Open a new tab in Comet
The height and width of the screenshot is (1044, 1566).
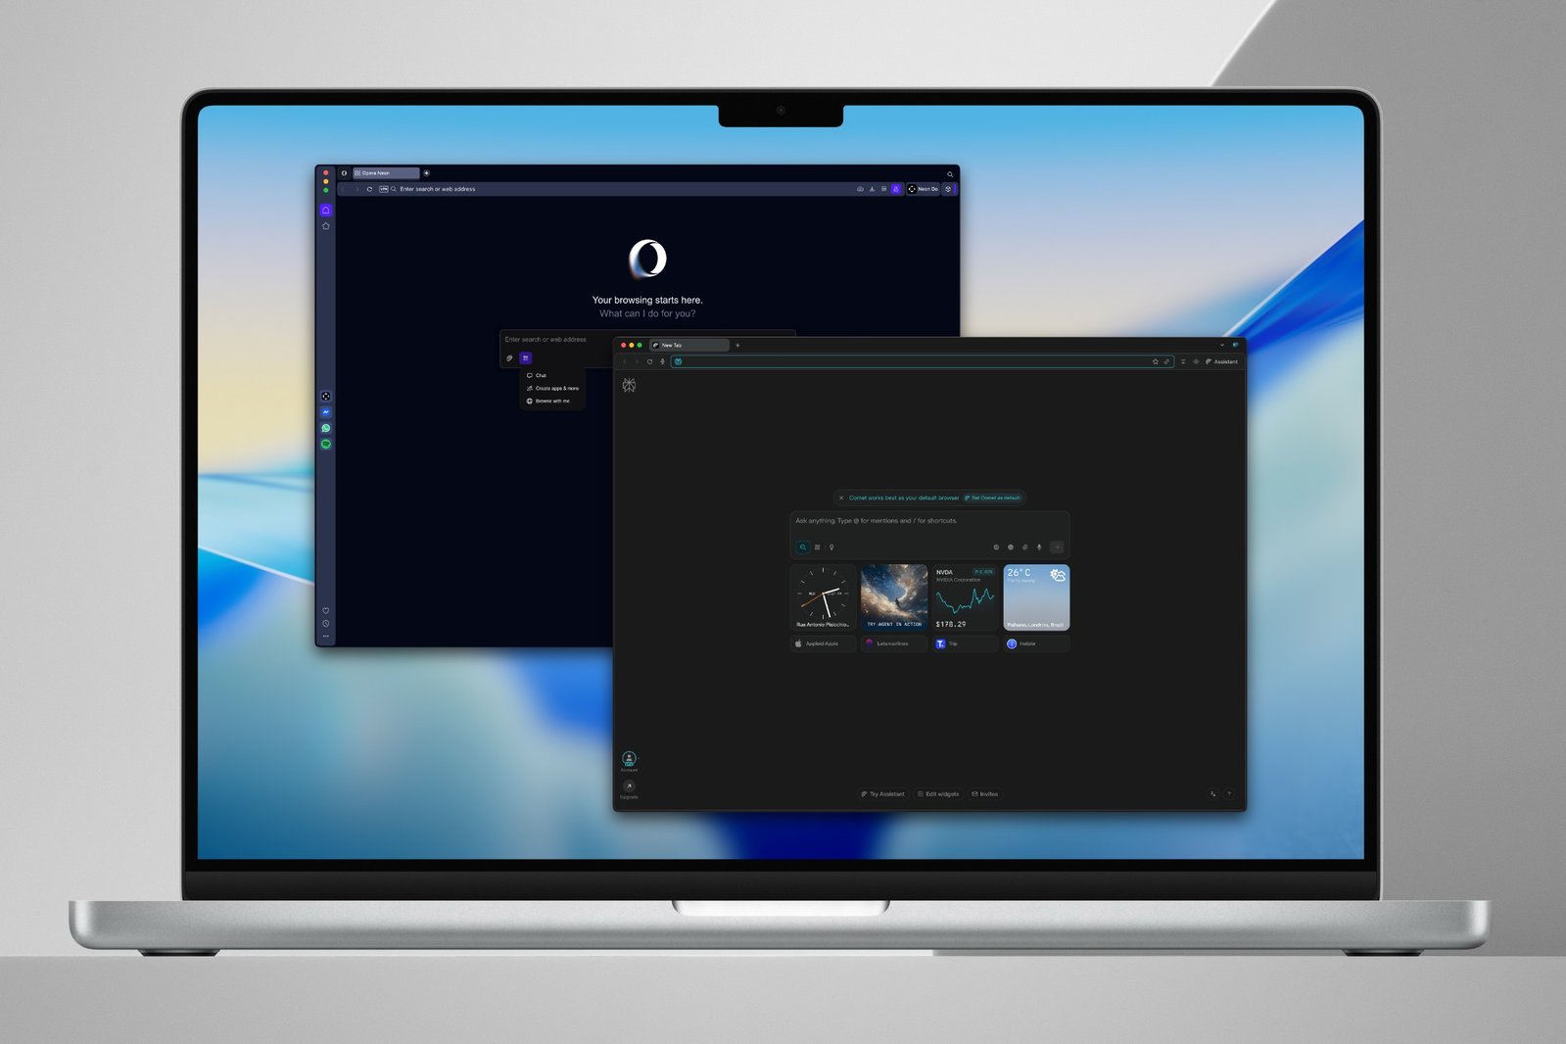737,345
